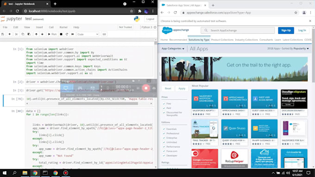315x177 pixels.
Task: Dismiss the automated test software notice
Action: [310, 21]
